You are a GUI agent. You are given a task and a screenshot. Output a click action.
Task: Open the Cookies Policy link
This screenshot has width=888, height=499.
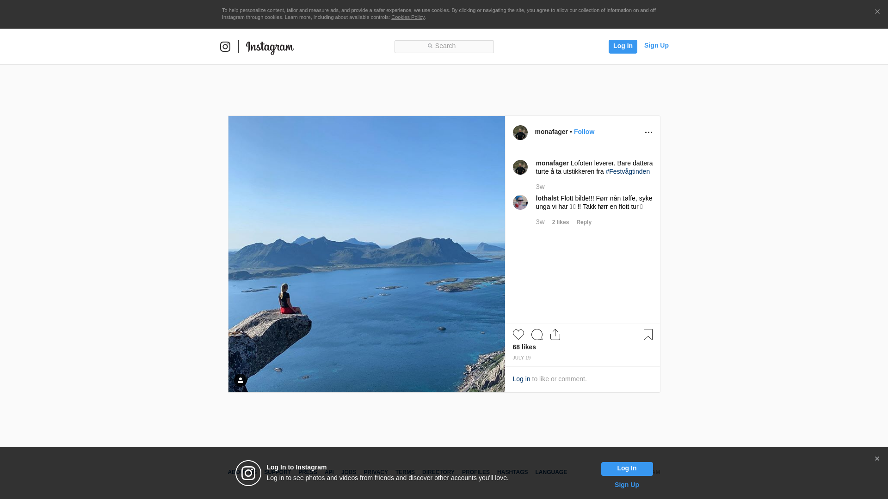pyautogui.click(x=407, y=17)
